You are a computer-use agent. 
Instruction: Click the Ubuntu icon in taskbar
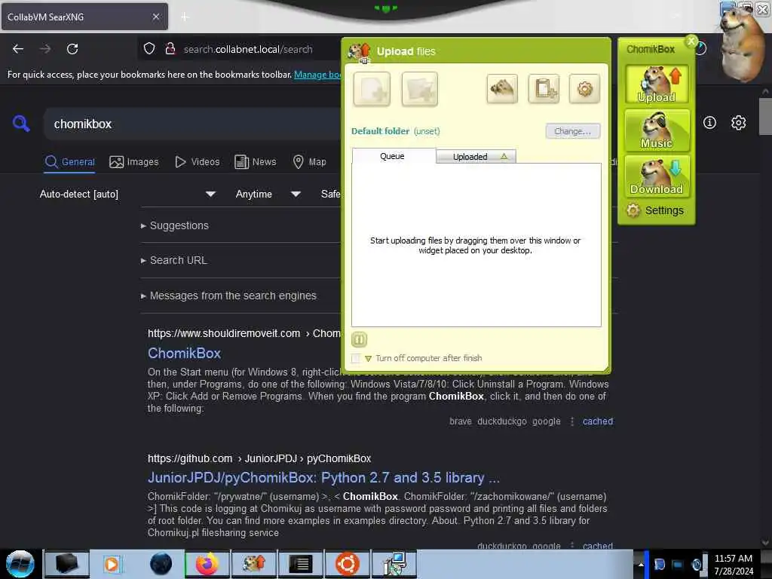pos(347,564)
